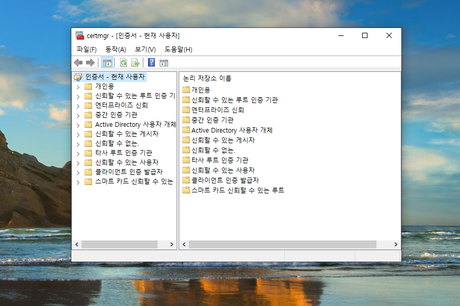
Task: Open the 파일(F) menu
Action: pos(86,49)
